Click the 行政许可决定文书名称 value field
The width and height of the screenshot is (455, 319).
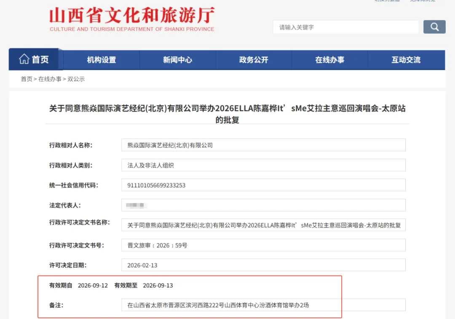(263, 225)
